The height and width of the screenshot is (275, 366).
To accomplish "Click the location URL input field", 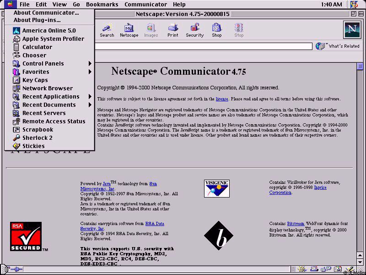I will click(x=203, y=46).
